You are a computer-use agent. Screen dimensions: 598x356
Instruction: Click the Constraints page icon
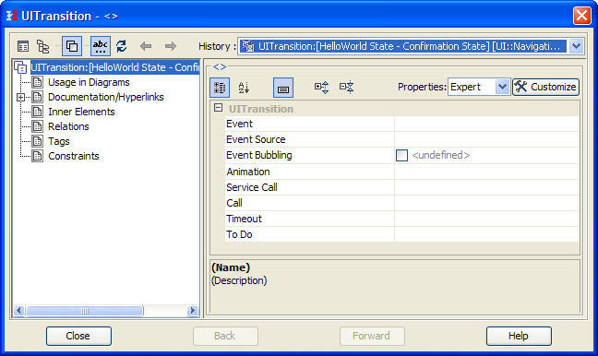pyautogui.click(x=37, y=156)
